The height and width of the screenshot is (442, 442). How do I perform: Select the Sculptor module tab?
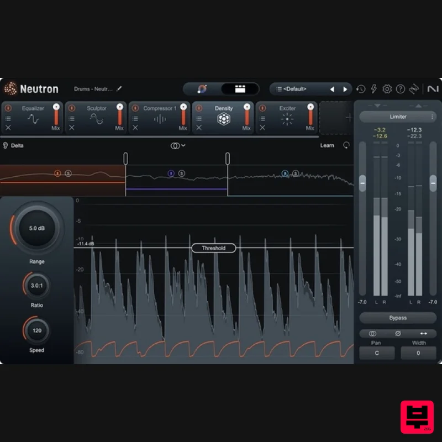(x=96, y=117)
